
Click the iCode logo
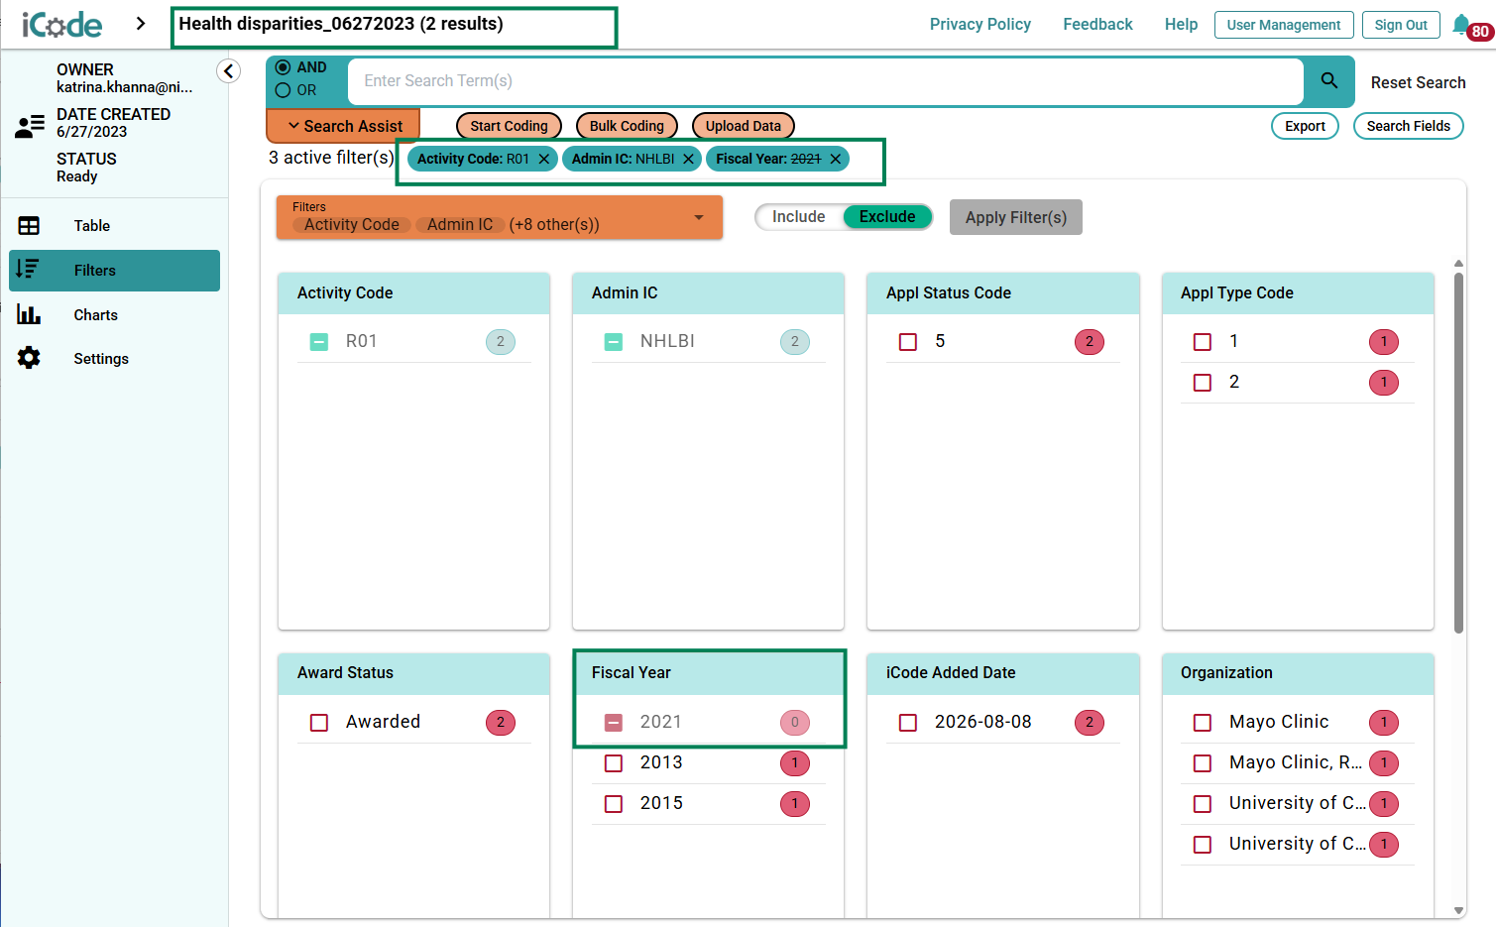(61, 24)
